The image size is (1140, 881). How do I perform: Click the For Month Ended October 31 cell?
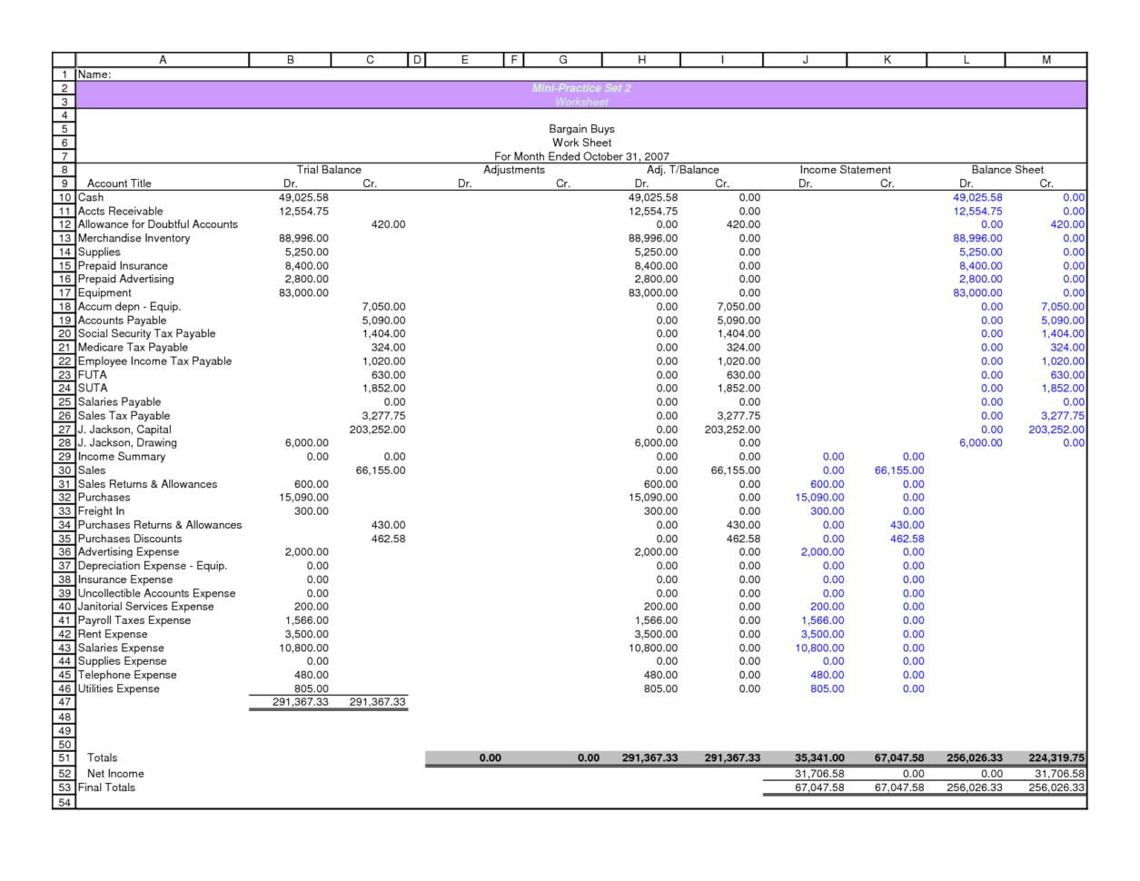pyautogui.click(x=581, y=156)
